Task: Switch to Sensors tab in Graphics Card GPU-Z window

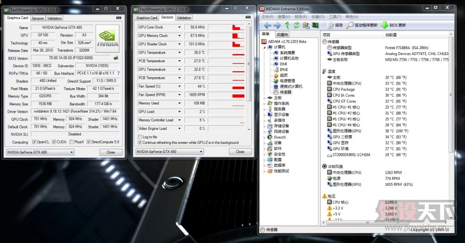Action: pyautogui.click(x=38, y=19)
